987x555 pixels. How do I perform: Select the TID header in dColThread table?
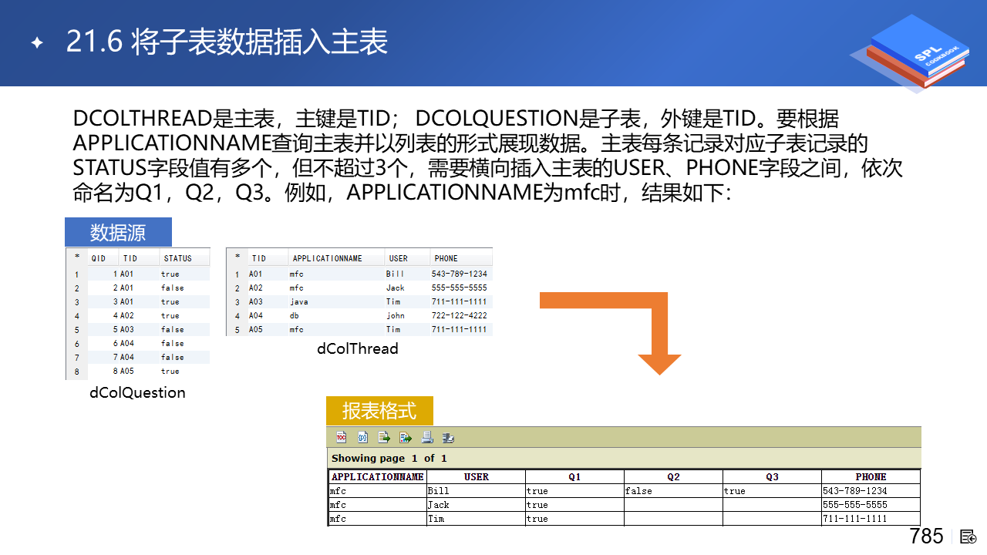point(259,258)
